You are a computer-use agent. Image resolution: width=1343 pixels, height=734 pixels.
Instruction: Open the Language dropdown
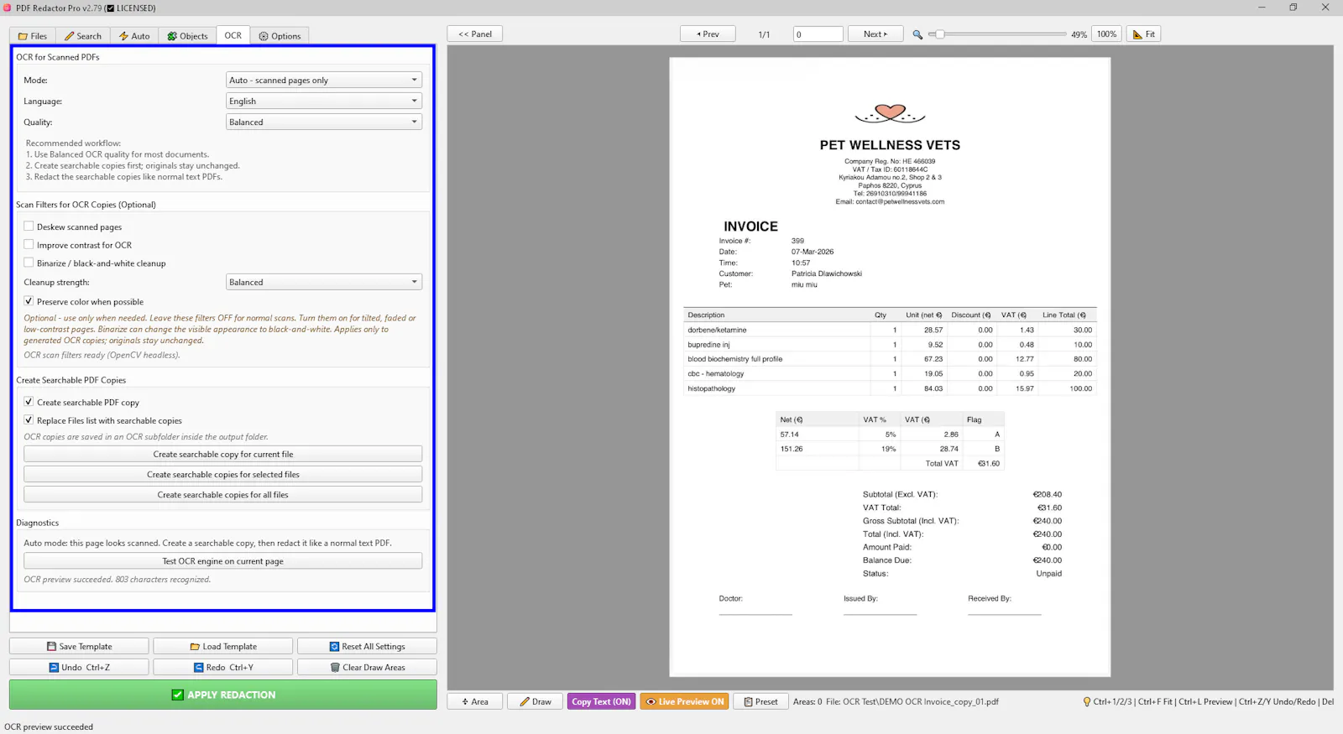click(324, 102)
